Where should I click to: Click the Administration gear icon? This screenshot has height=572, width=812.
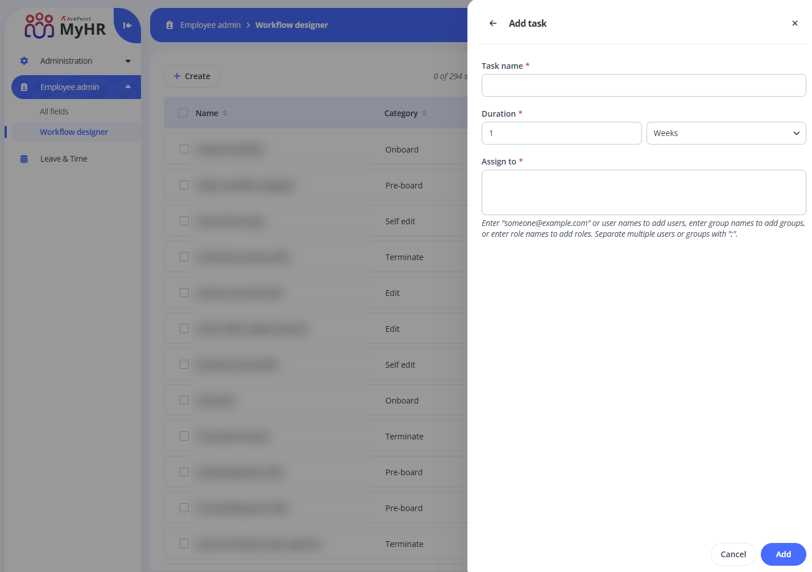click(24, 61)
